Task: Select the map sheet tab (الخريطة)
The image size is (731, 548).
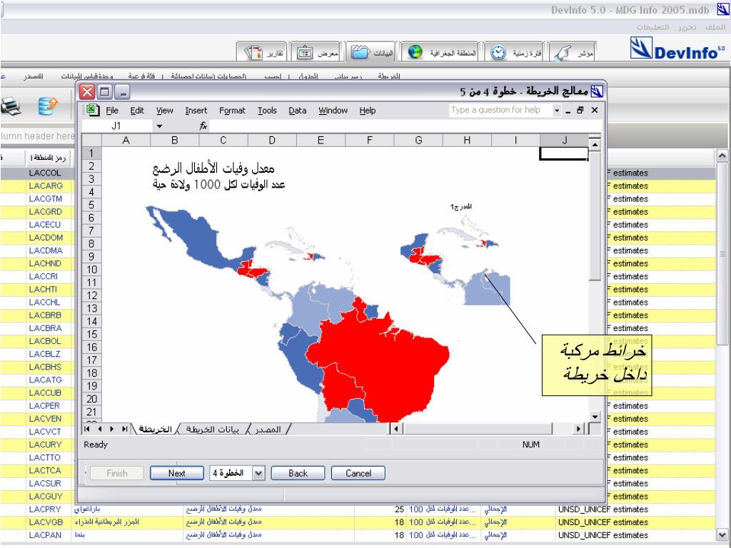Action: click(x=155, y=429)
